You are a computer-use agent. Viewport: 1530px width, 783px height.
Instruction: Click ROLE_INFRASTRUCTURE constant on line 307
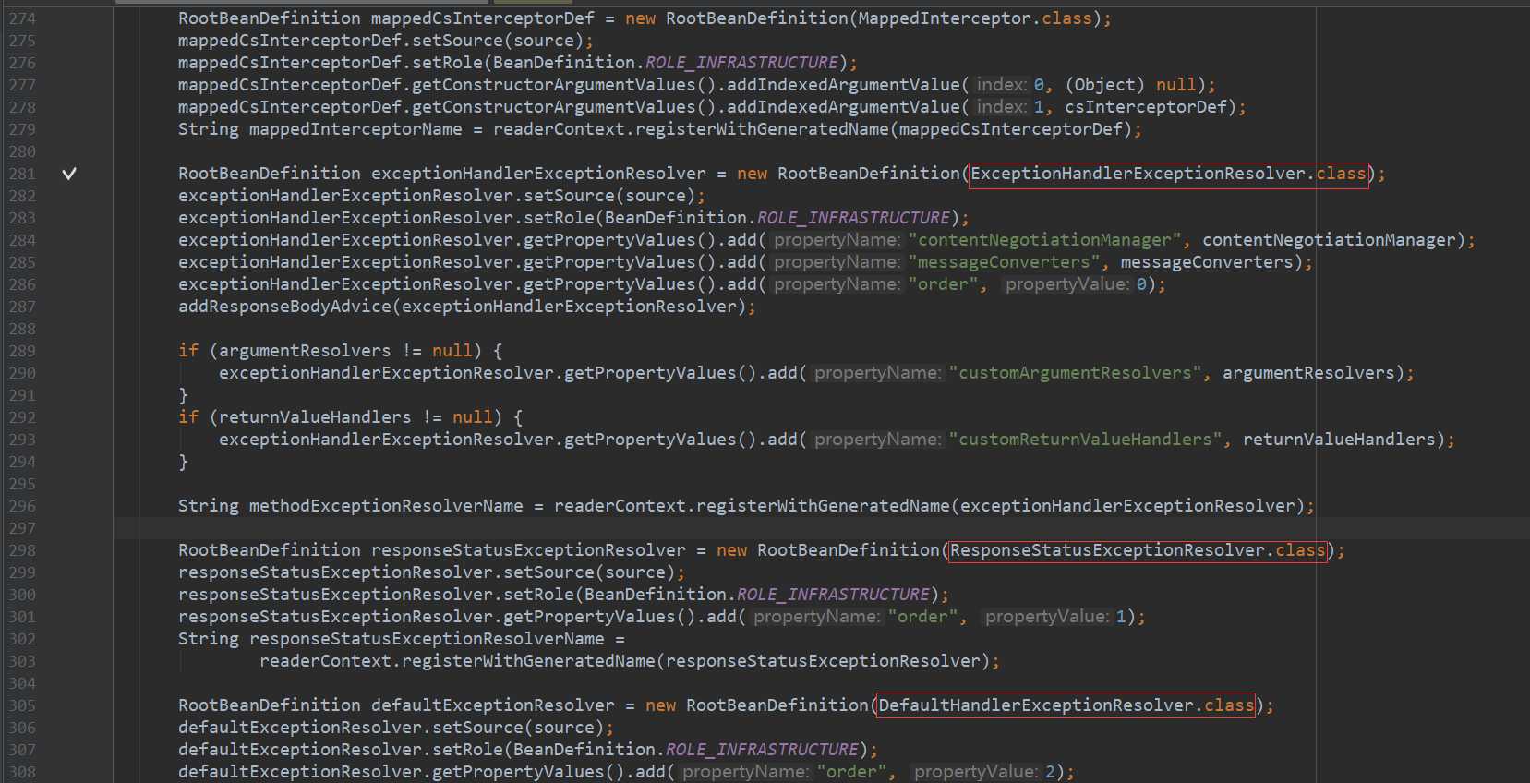[x=762, y=750]
